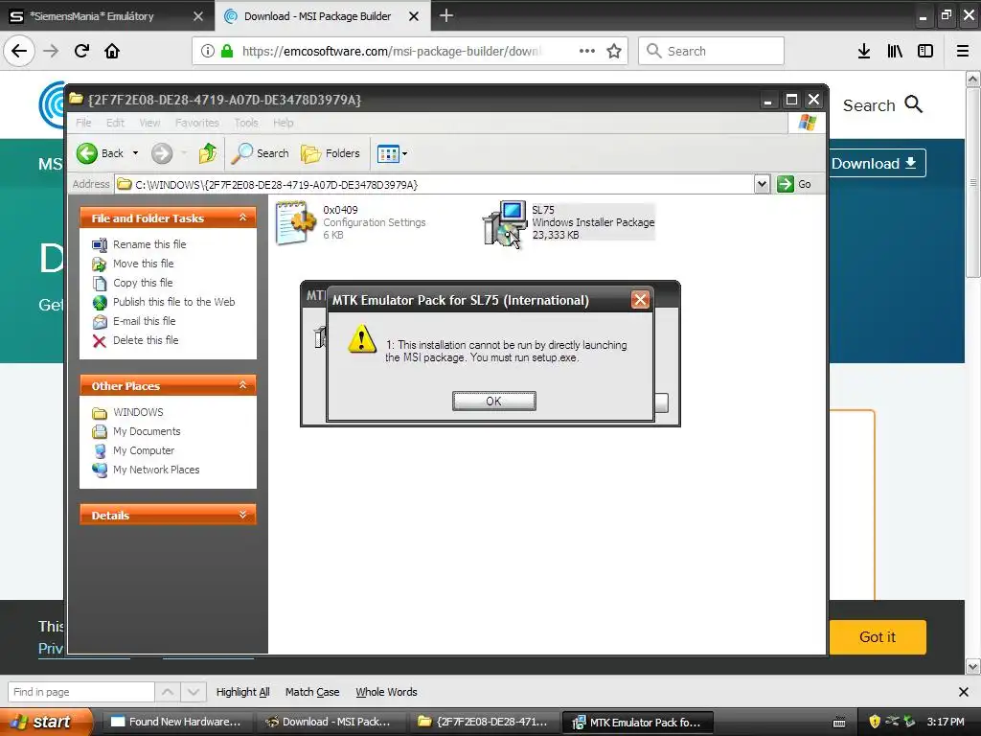The height and width of the screenshot is (736, 981).
Task: Click the website Search magnifier icon
Action: pyautogui.click(x=914, y=104)
